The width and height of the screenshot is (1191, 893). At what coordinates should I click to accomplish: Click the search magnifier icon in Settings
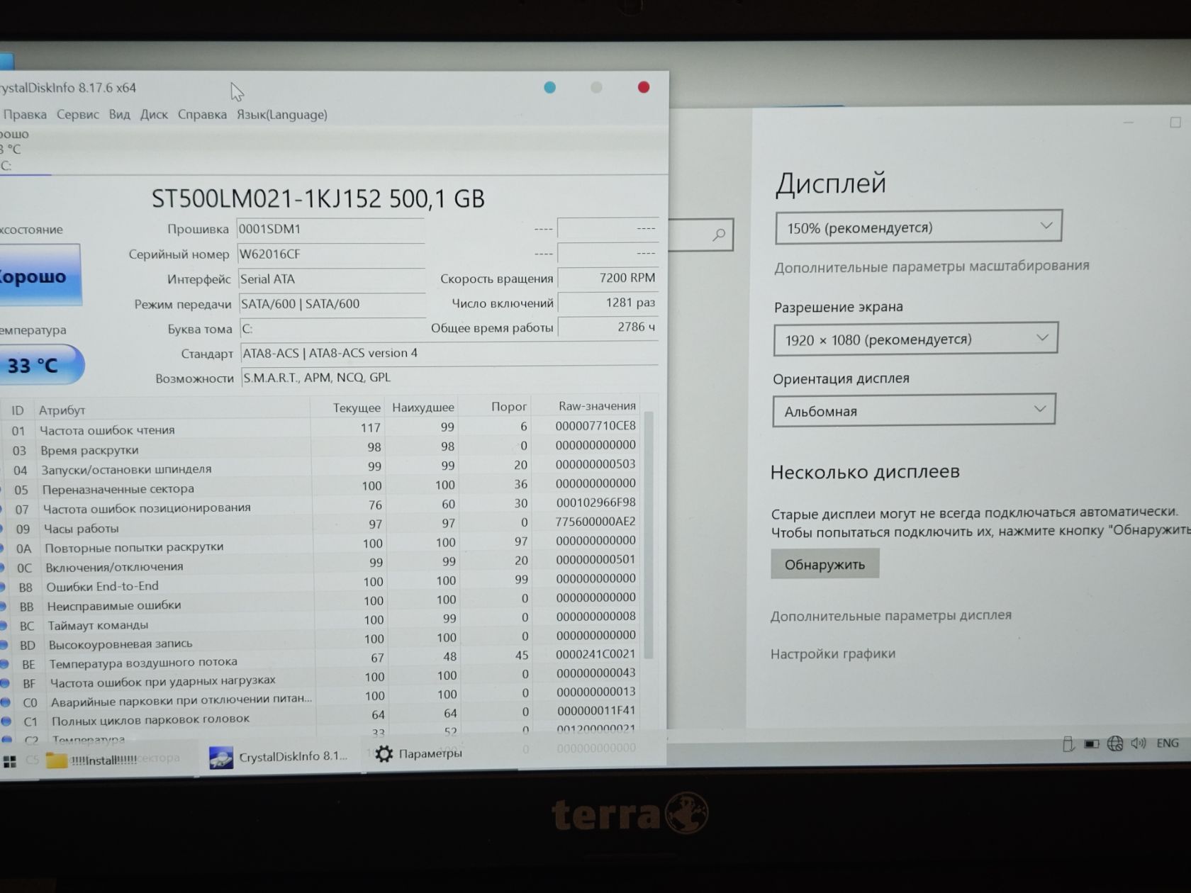point(719,235)
